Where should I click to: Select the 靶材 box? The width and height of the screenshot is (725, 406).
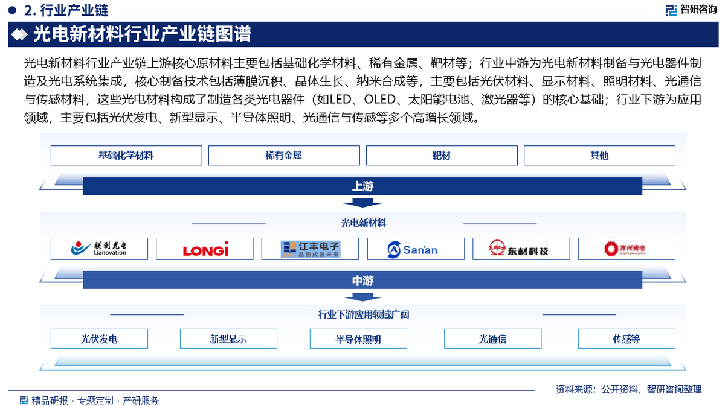click(x=442, y=156)
